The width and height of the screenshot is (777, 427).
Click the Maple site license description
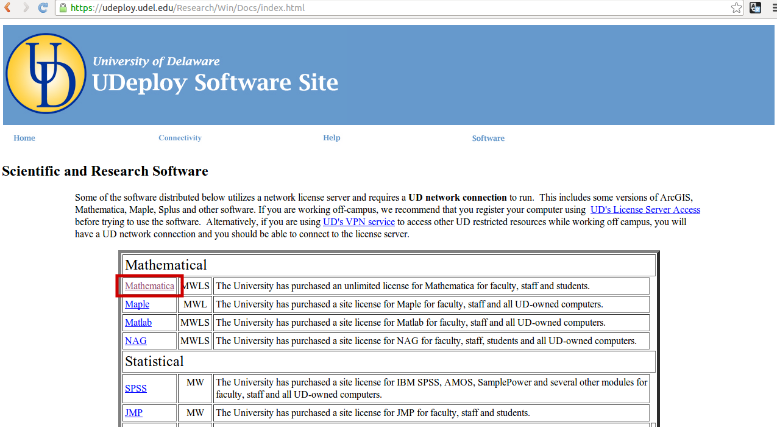tap(410, 304)
